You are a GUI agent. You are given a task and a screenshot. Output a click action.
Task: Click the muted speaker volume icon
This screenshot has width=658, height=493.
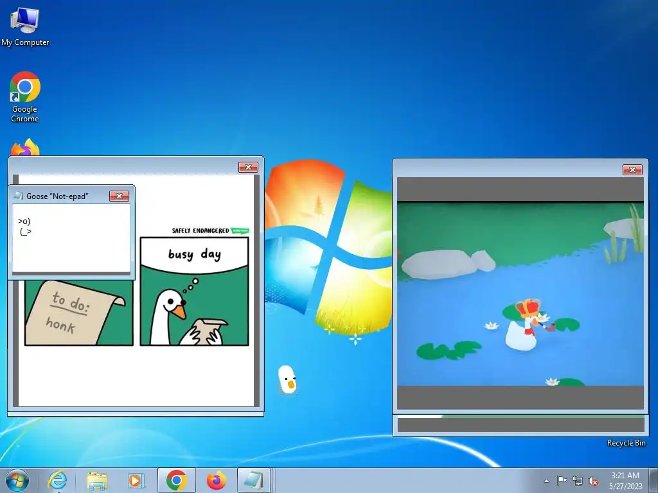coord(593,481)
